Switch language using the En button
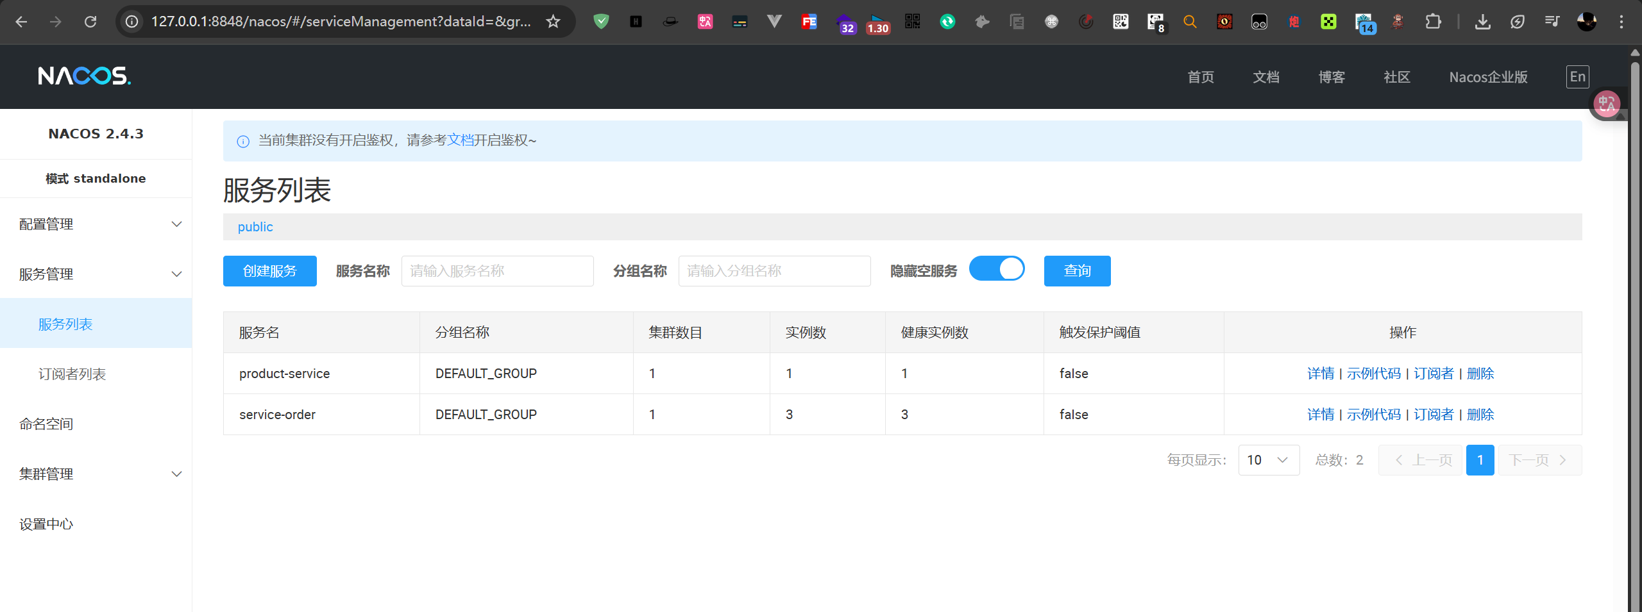1642x612 pixels. point(1577,77)
